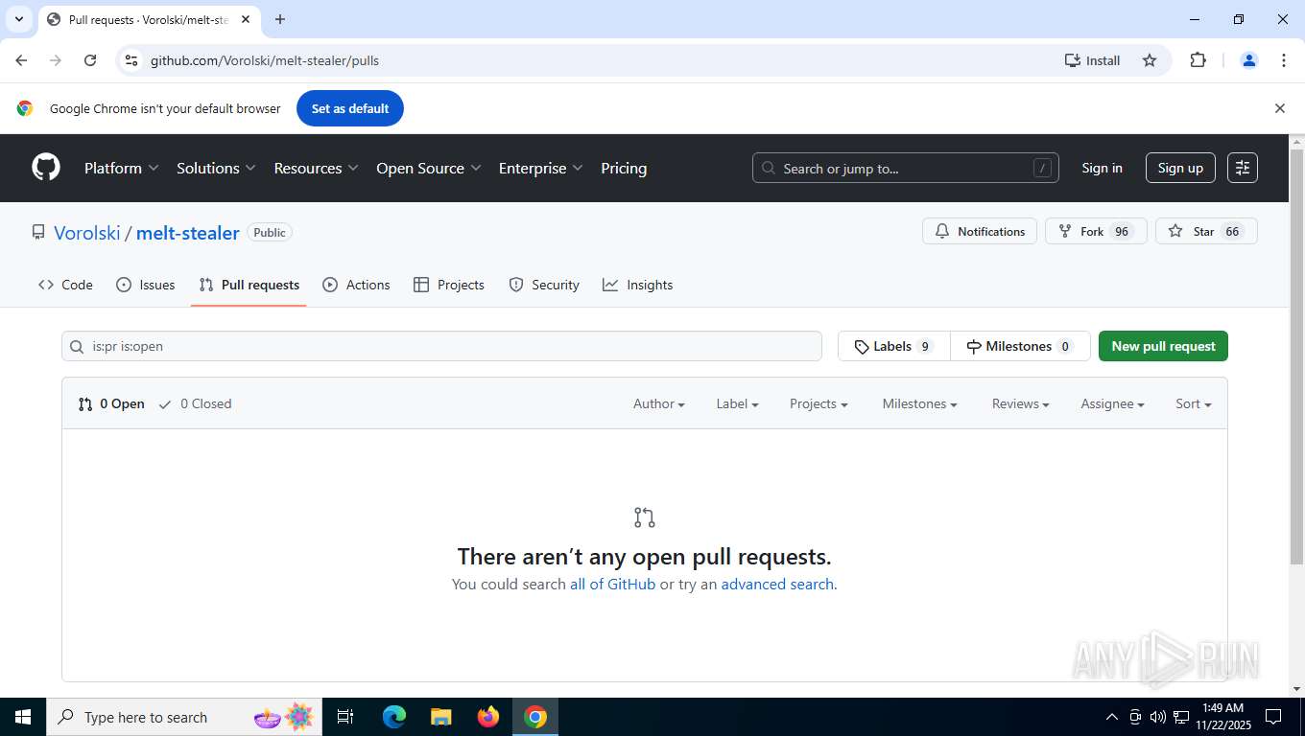Click Search or jump to field
The image size is (1305, 736).
pos(906,168)
